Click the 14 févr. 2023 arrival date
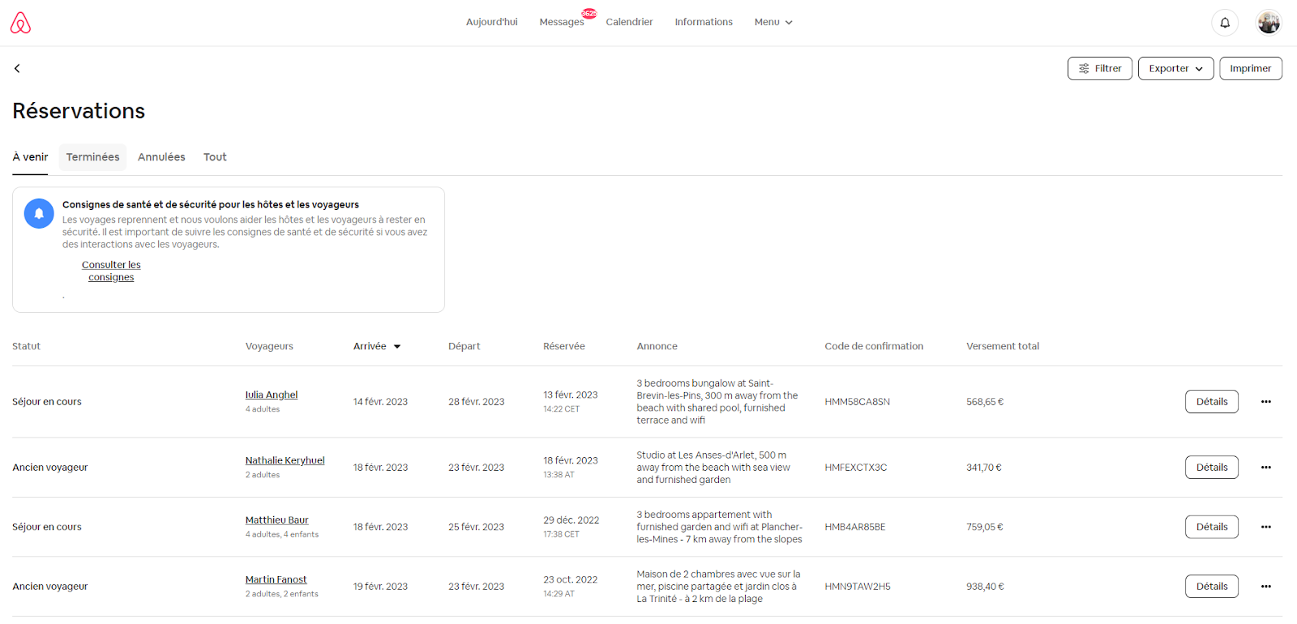Image resolution: width=1297 pixels, height=624 pixels. point(380,402)
